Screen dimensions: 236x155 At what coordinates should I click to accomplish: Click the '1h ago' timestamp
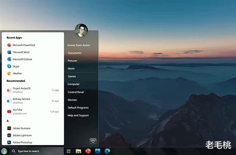pos(55,90)
